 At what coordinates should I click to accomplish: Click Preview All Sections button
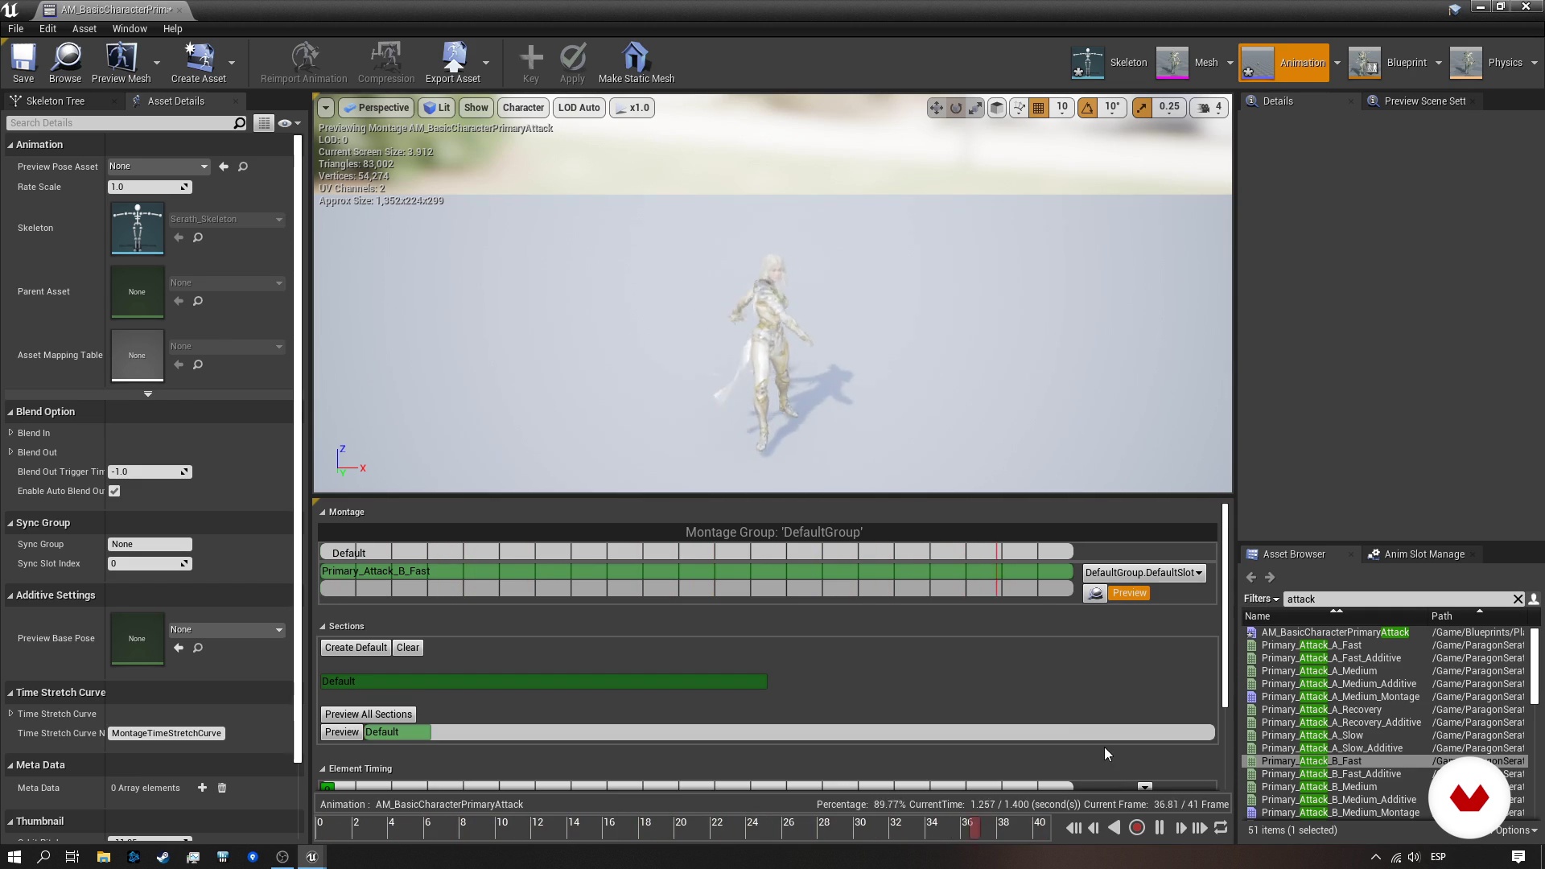coord(369,715)
